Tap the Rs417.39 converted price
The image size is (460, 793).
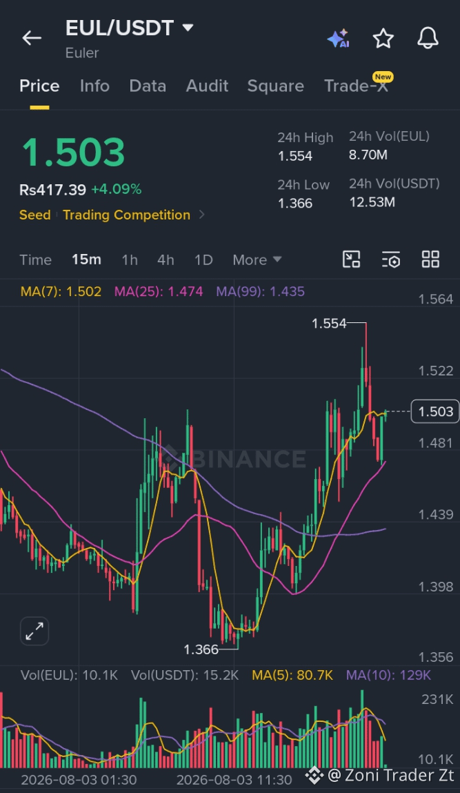(x=52, y=190)
